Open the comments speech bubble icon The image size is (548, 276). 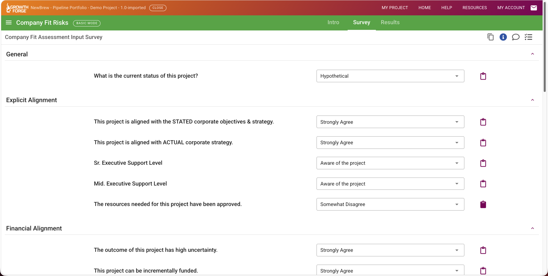[x=516, y=37]
